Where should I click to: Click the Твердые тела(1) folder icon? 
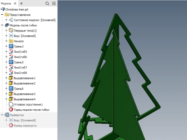tap(11, 30)
